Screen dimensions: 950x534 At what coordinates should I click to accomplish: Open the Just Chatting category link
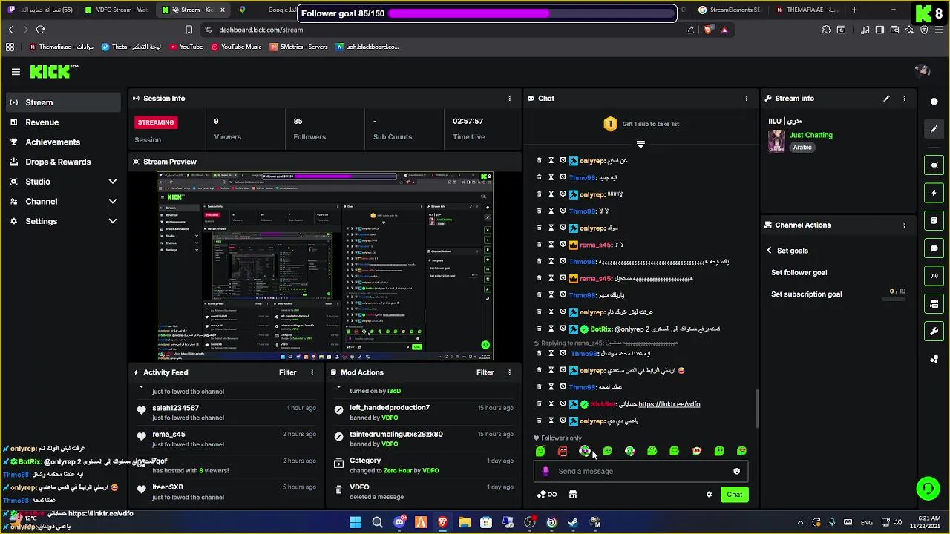tap(810, 136)
